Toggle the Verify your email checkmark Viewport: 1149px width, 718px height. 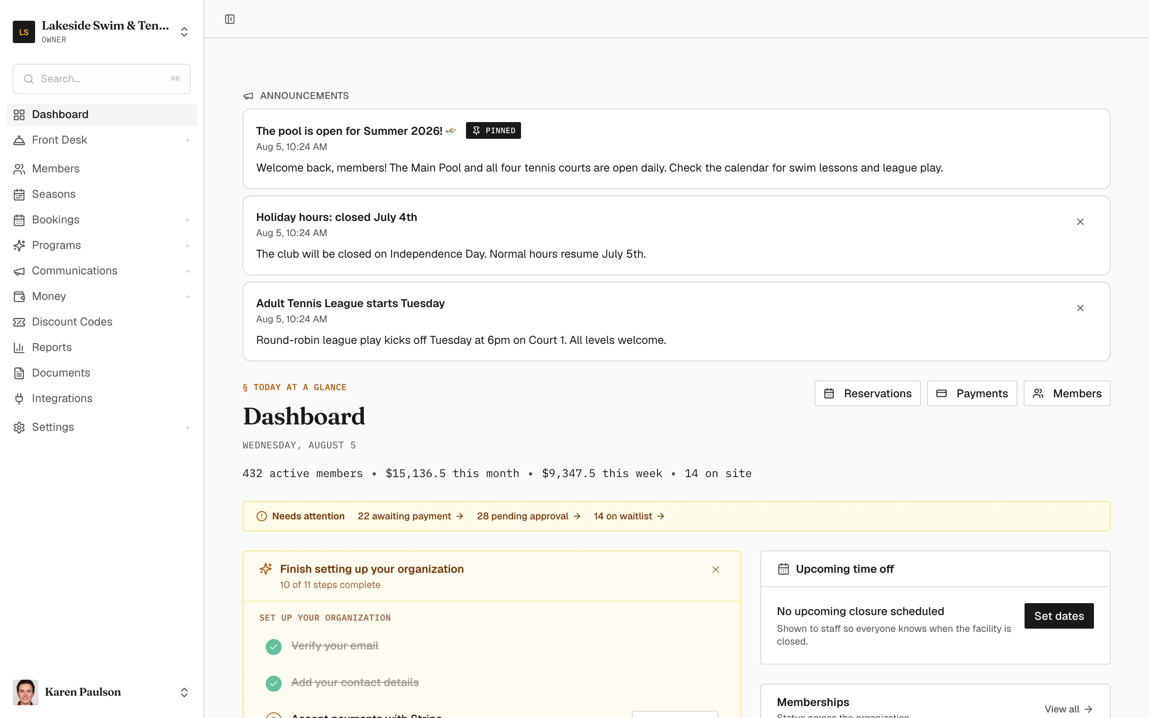[273, 647]
